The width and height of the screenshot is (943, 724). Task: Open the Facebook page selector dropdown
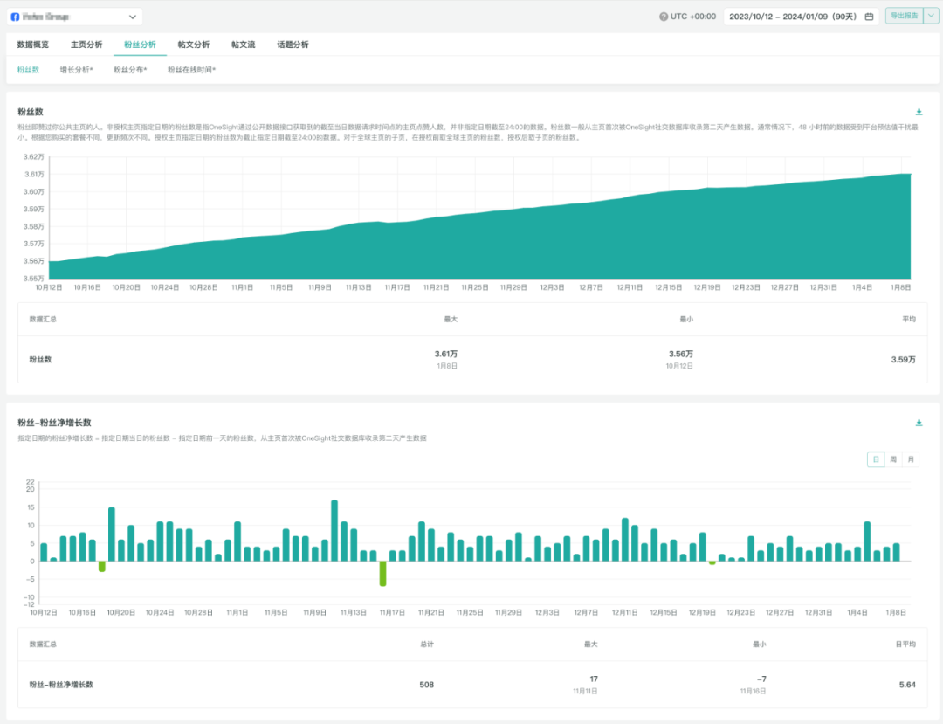(74, 17)
